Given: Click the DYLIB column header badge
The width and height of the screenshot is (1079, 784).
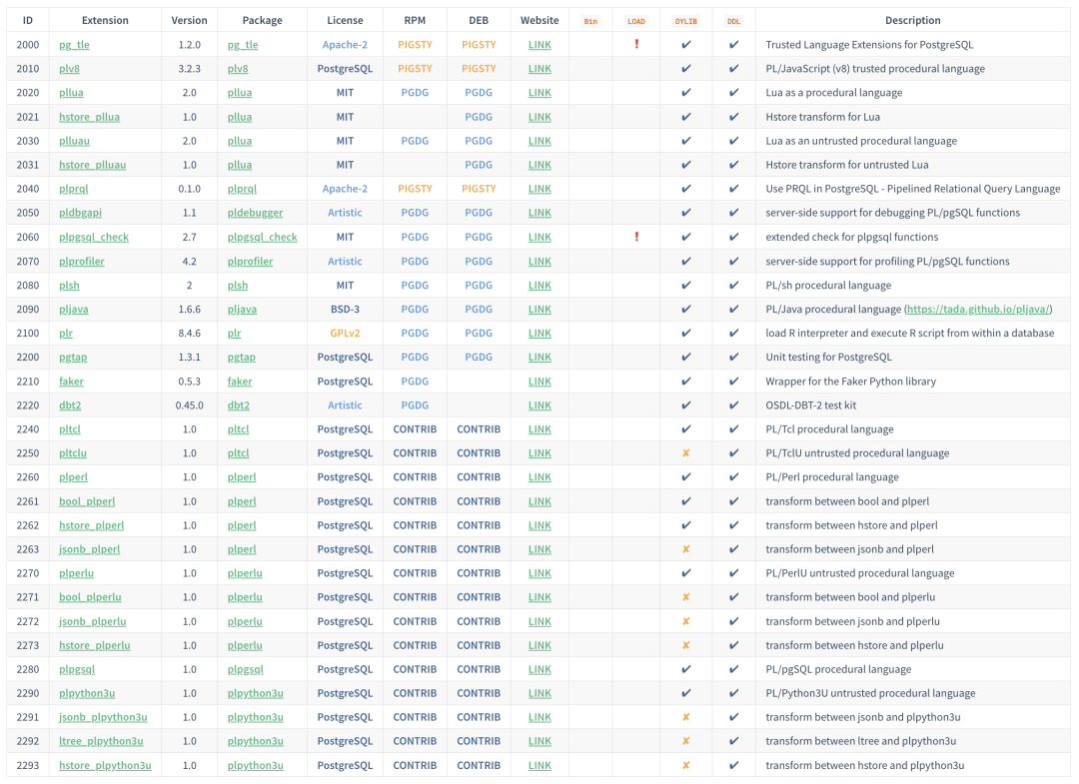Looking at the screenshot, I should [x=686, y=21].
